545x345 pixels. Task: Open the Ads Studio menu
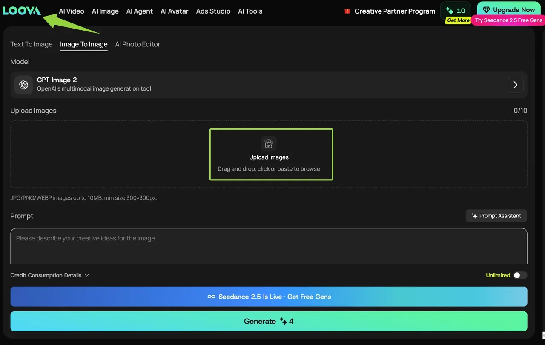click(213, 11)
